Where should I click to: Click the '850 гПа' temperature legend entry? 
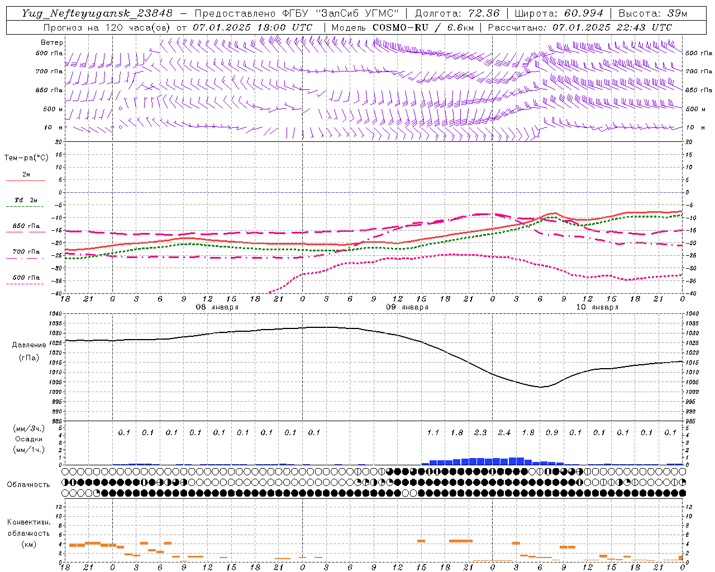26,226
